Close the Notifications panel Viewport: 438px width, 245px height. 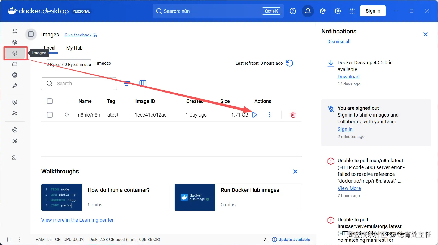[x=425, y=34]
